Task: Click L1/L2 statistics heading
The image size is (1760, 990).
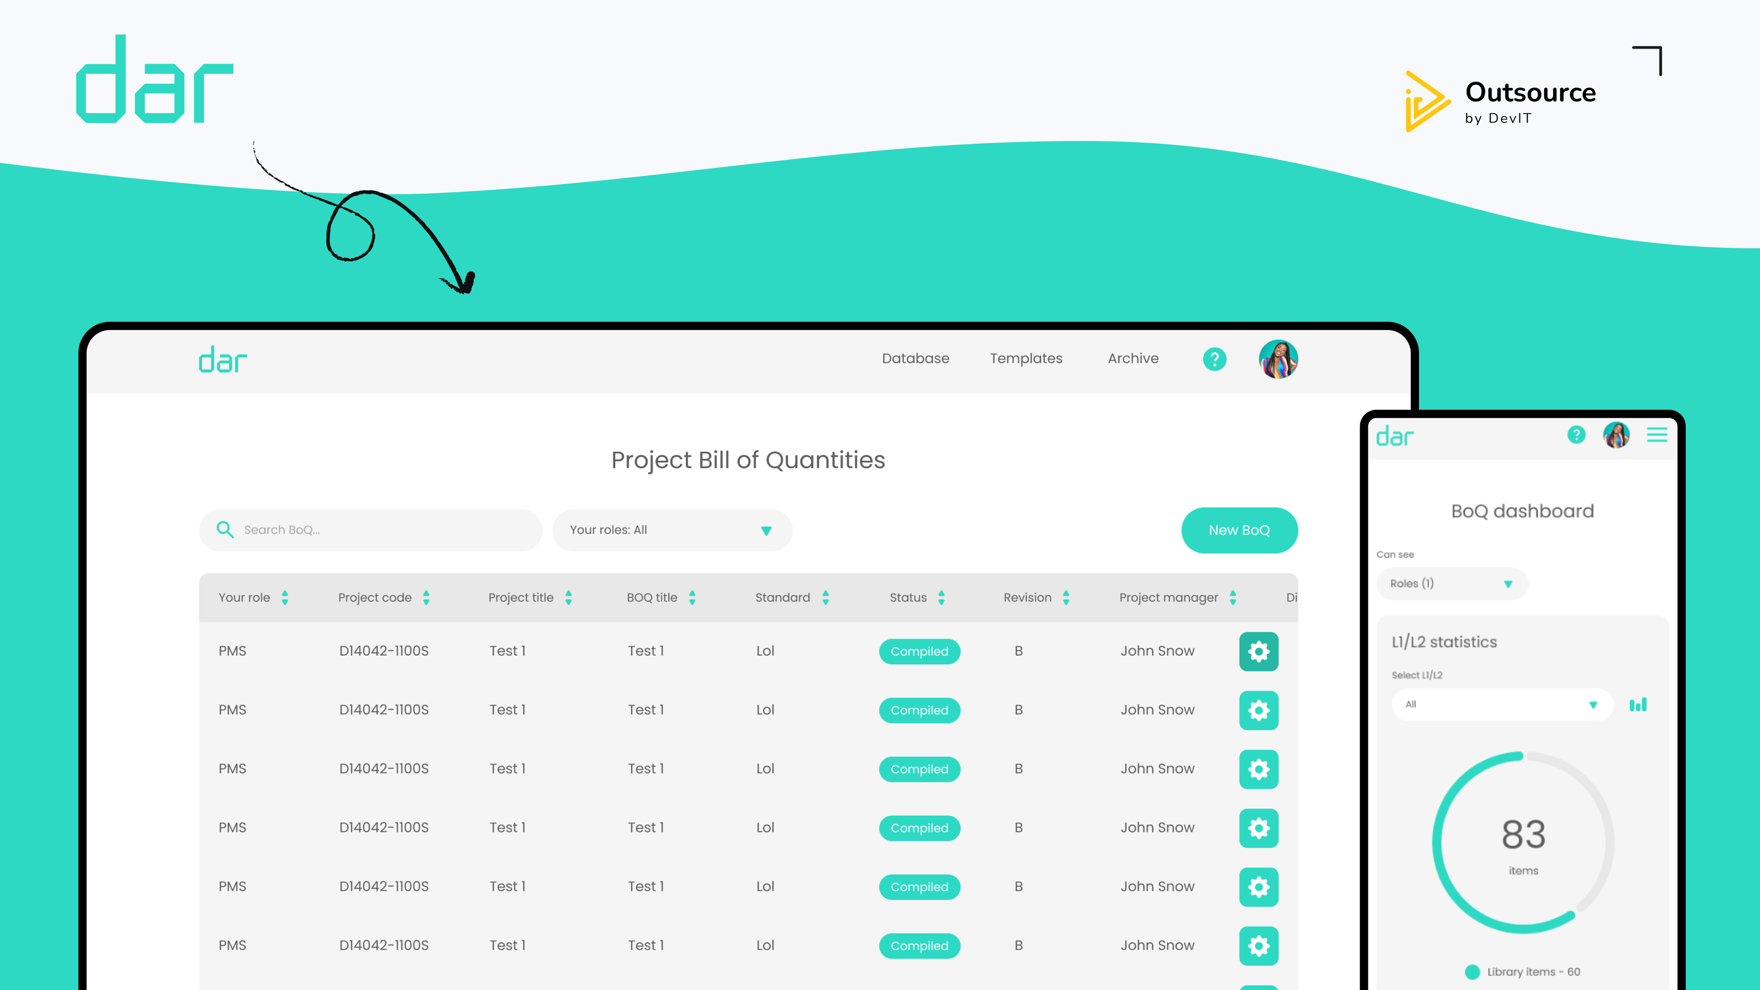Action: pos(1444,642)
